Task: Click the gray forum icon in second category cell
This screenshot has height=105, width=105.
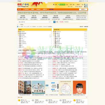Action: [33, 100]
